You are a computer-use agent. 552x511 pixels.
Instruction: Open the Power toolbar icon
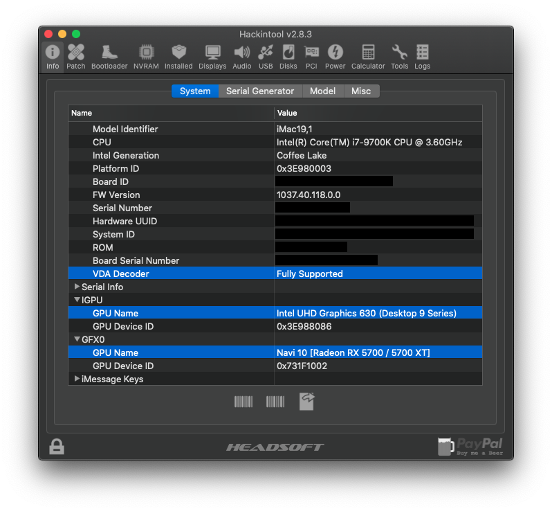pos(335,57)
